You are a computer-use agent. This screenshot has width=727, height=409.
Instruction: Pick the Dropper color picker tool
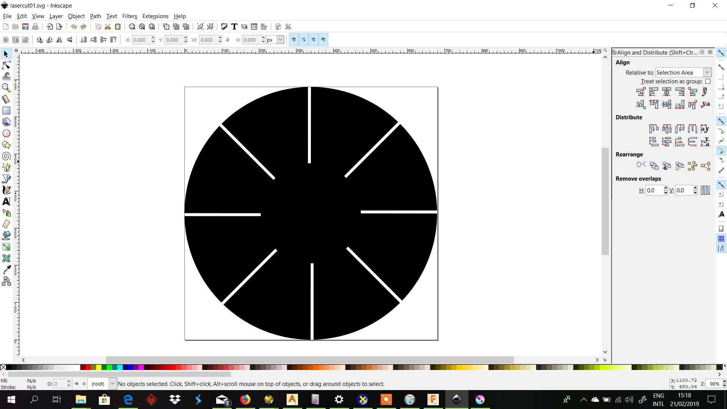[x=6, y=270]
